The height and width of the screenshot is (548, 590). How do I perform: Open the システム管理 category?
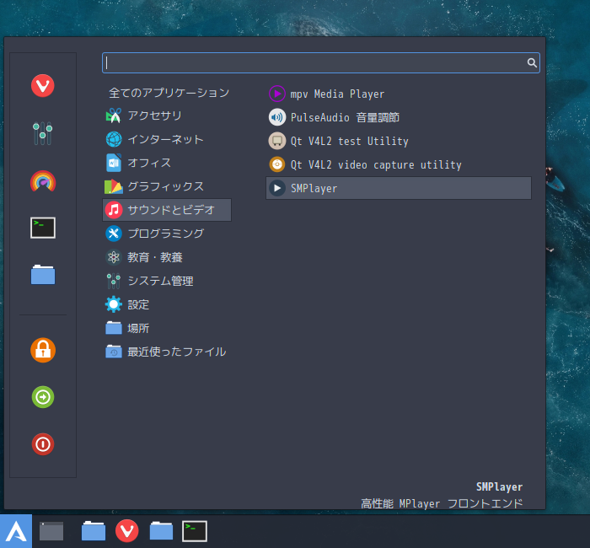[x=167, y=281]
